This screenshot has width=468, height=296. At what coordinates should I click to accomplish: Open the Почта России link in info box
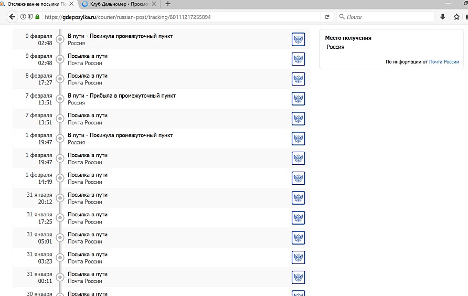444,62
